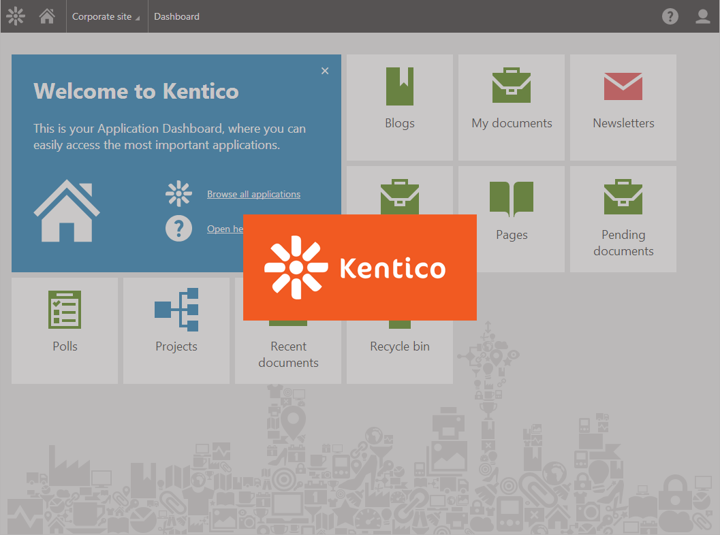This screenshot has height=535, width=720.
Task: Open the user profile menu
Action: (702, 16)
